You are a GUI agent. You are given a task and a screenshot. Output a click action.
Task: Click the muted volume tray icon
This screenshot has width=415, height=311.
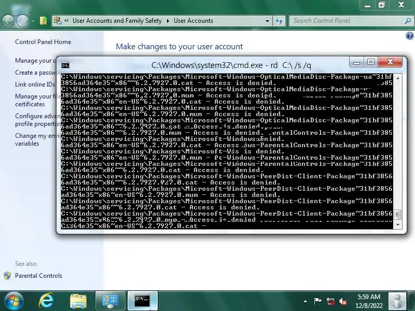[x=343, y=301]
